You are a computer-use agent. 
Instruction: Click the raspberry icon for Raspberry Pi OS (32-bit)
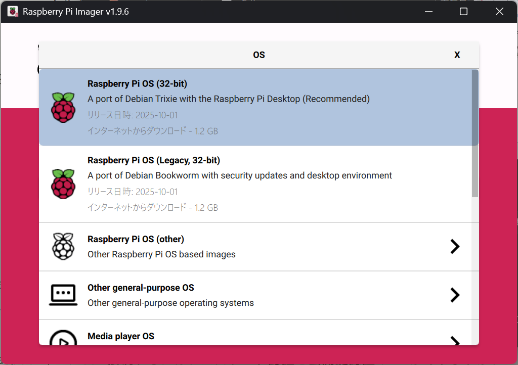[63, 107]
